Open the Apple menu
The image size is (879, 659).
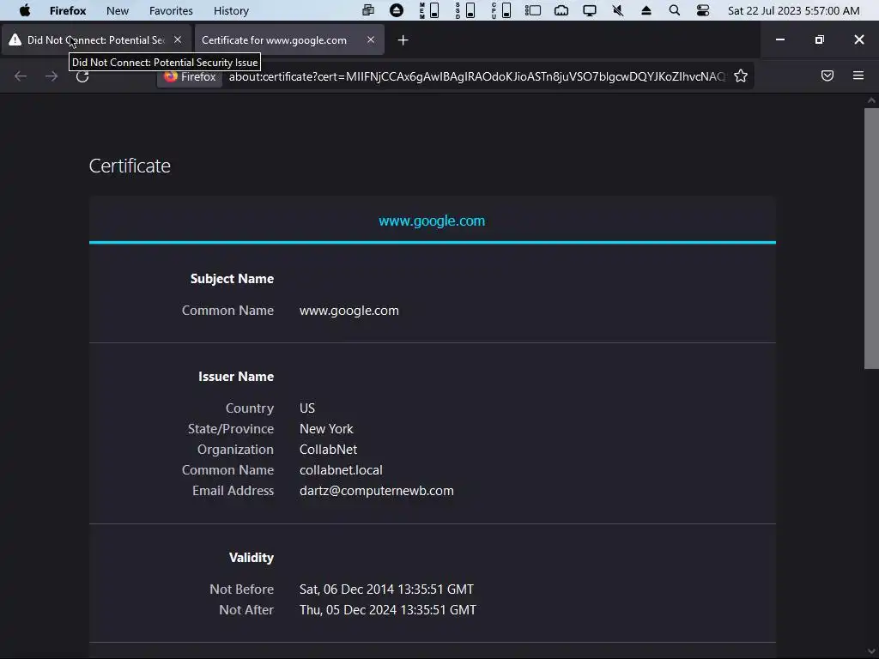click(x=25, y=10)
